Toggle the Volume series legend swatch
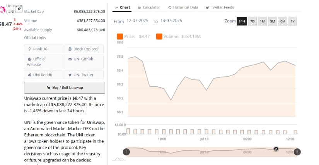Screen dimensions: 319x165 [159, 36]
